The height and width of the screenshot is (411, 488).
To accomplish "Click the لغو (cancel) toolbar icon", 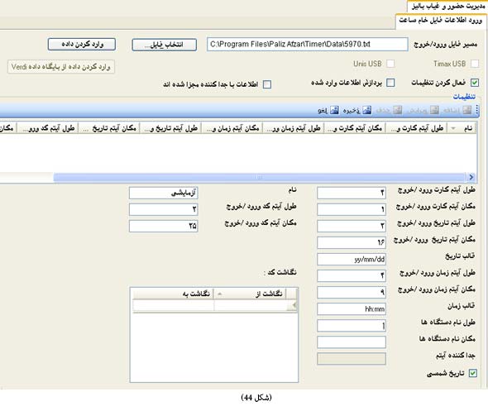I will (x=334, y=110).
